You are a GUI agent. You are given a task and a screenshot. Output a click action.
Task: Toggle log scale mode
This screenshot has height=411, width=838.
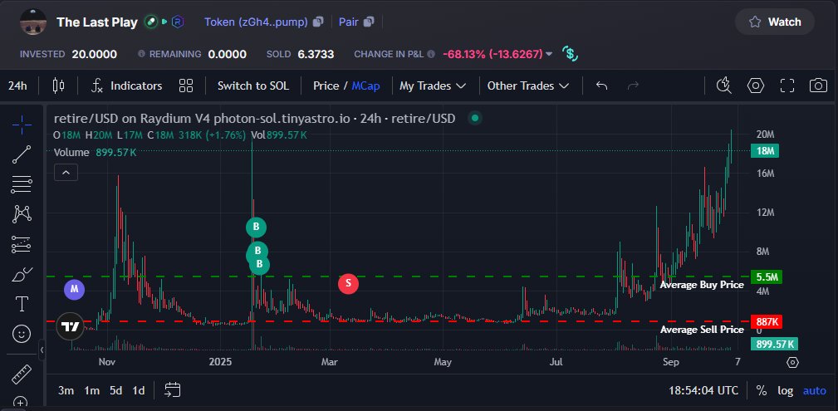785,391
